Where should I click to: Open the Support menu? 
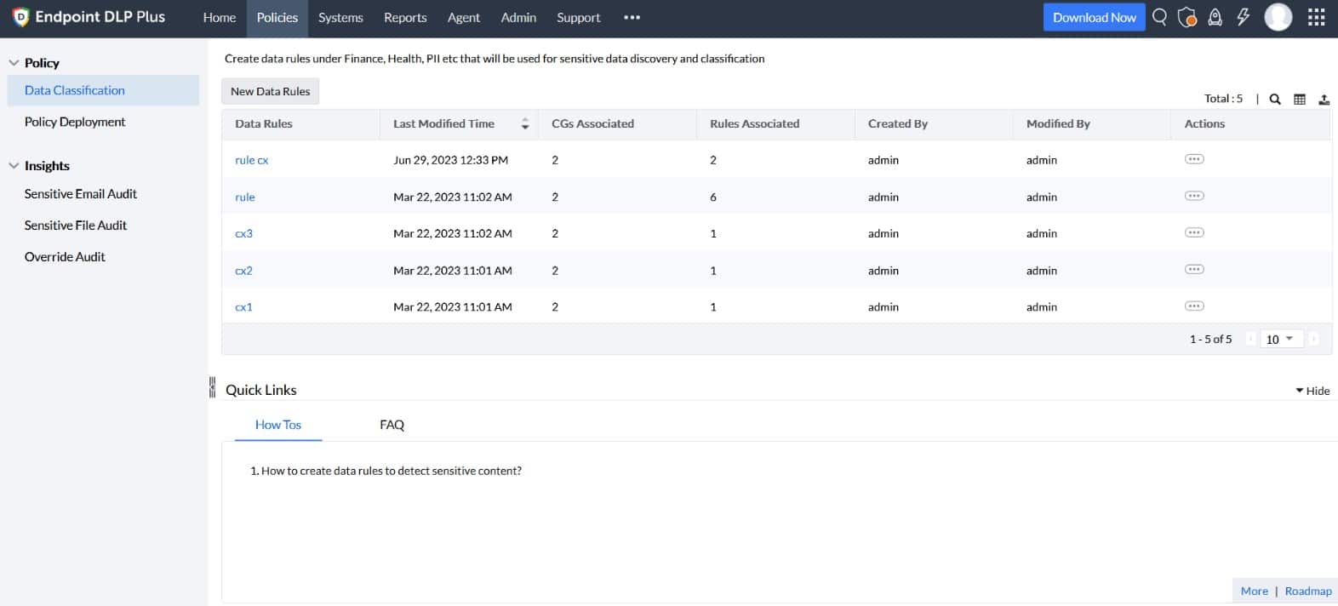click(579, 17)
